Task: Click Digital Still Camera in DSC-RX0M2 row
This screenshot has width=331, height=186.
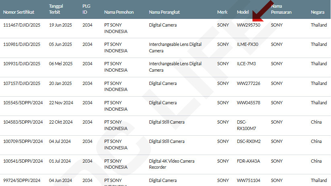Action: 167,141
